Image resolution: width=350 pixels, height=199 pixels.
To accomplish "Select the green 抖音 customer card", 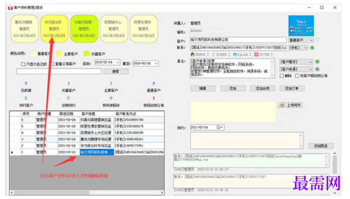I will point(84,29).
